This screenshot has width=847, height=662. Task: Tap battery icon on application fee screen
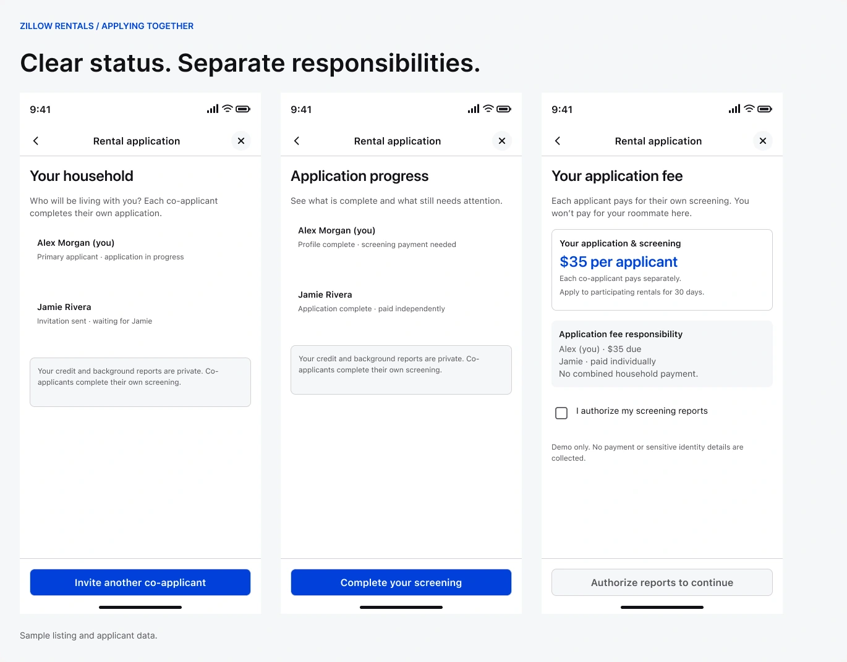tap(765, 109)
